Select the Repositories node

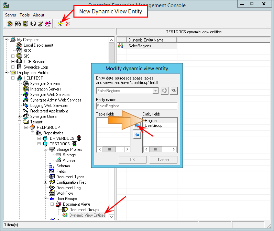point(53,133)
